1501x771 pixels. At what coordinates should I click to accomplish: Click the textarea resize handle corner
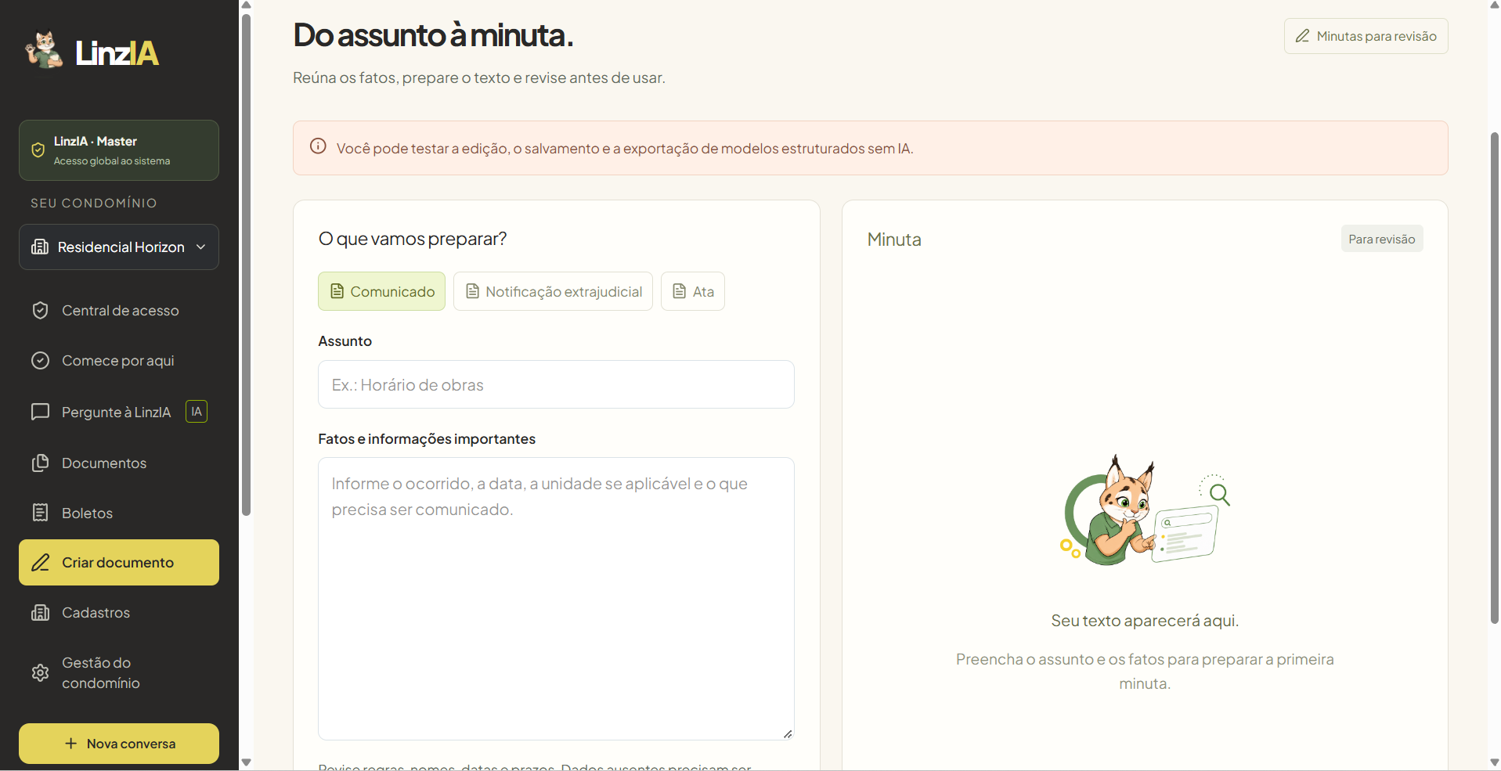[x=788, y=733]
